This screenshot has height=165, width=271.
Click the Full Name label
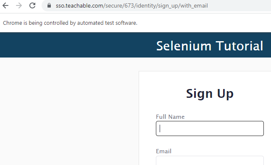click(x=170, y=117)
